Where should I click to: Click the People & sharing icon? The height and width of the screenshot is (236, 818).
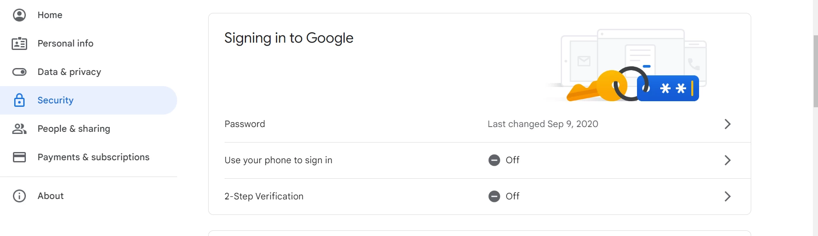[19, 129]
